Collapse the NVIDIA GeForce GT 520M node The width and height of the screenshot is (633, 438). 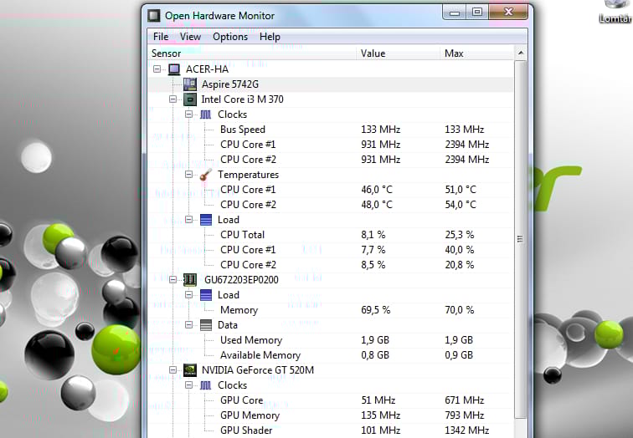(172, 370)
